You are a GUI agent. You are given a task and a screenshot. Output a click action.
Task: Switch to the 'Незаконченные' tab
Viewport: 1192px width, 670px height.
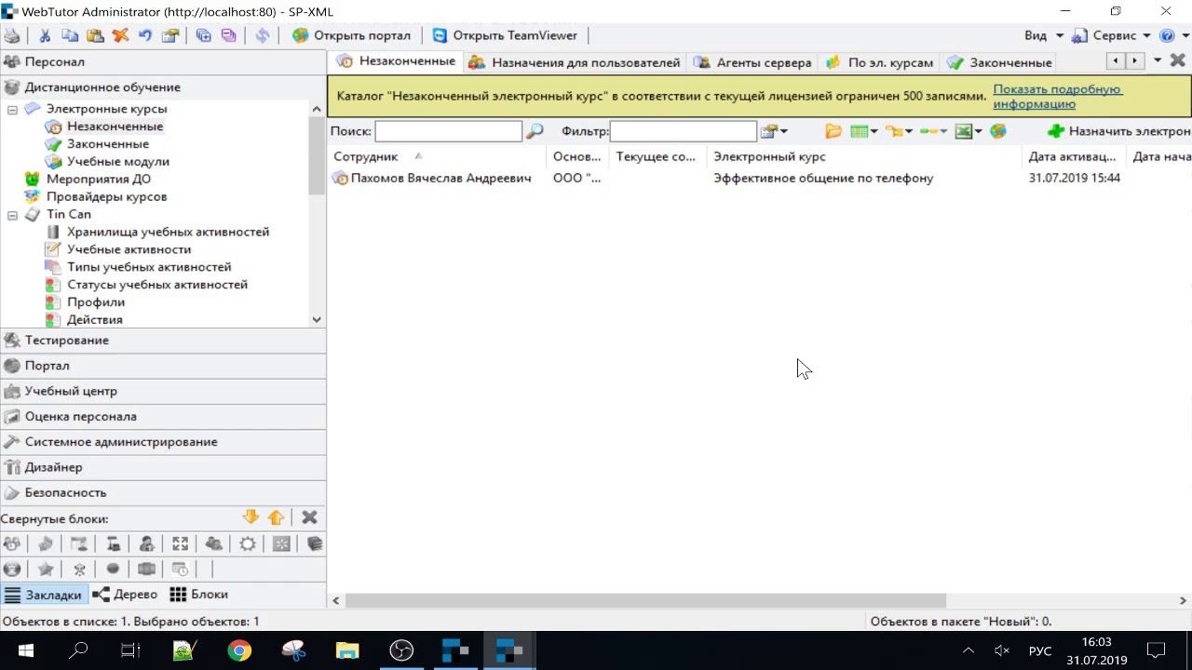click(x=397, y=61)
